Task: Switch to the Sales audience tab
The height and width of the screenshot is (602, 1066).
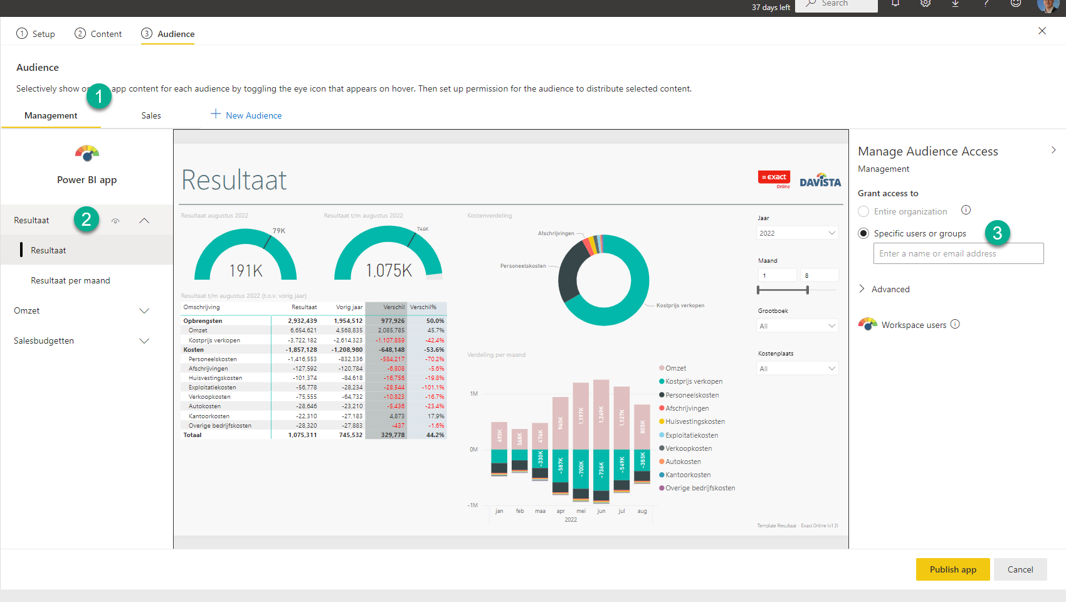Action: [x=150, y=115]
